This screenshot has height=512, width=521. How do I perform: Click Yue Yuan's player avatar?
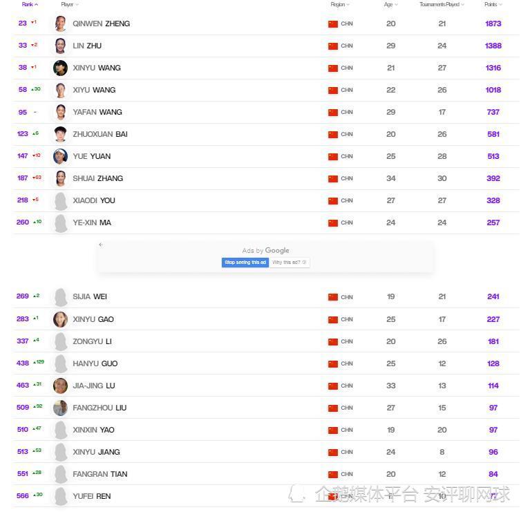click(x=61, y=156)
